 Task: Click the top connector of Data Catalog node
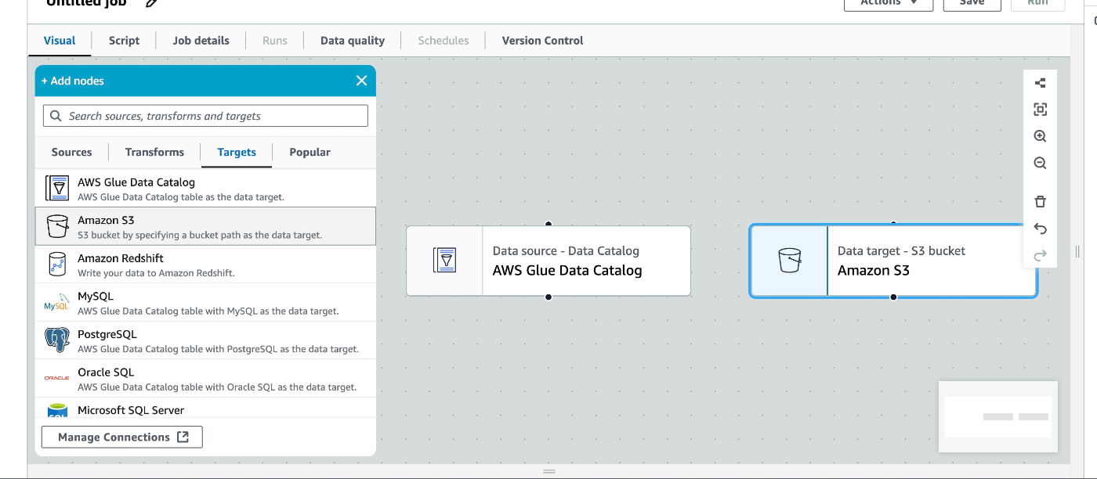[548, 225]
